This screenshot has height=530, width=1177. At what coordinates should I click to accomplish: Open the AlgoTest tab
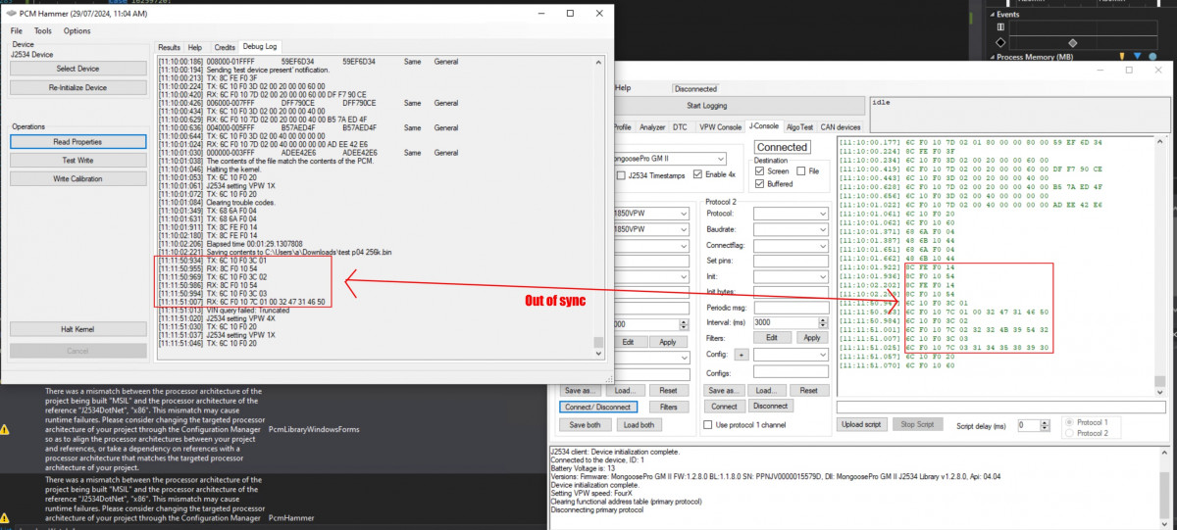click(x=799, y=127)
